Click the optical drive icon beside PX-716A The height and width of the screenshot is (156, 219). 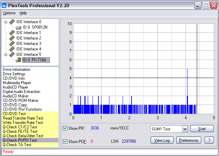(x=18, y=60)
